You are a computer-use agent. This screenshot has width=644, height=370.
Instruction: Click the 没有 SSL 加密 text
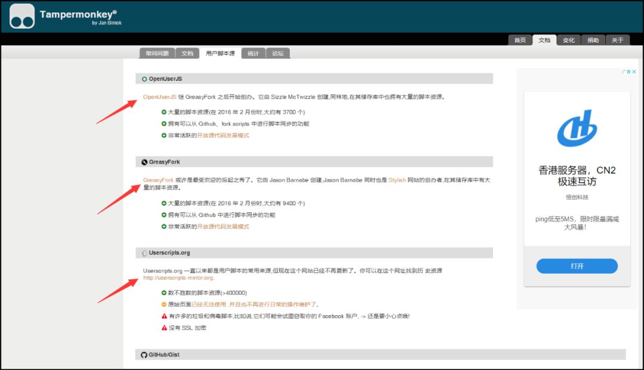tap(187, 328)
